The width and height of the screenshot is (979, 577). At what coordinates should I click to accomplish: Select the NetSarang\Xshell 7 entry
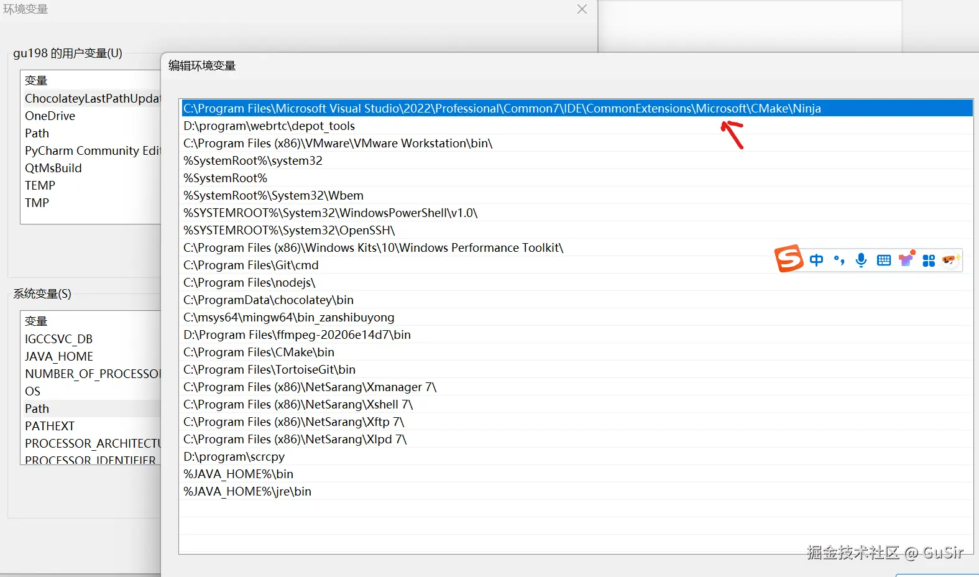[576, 404]
